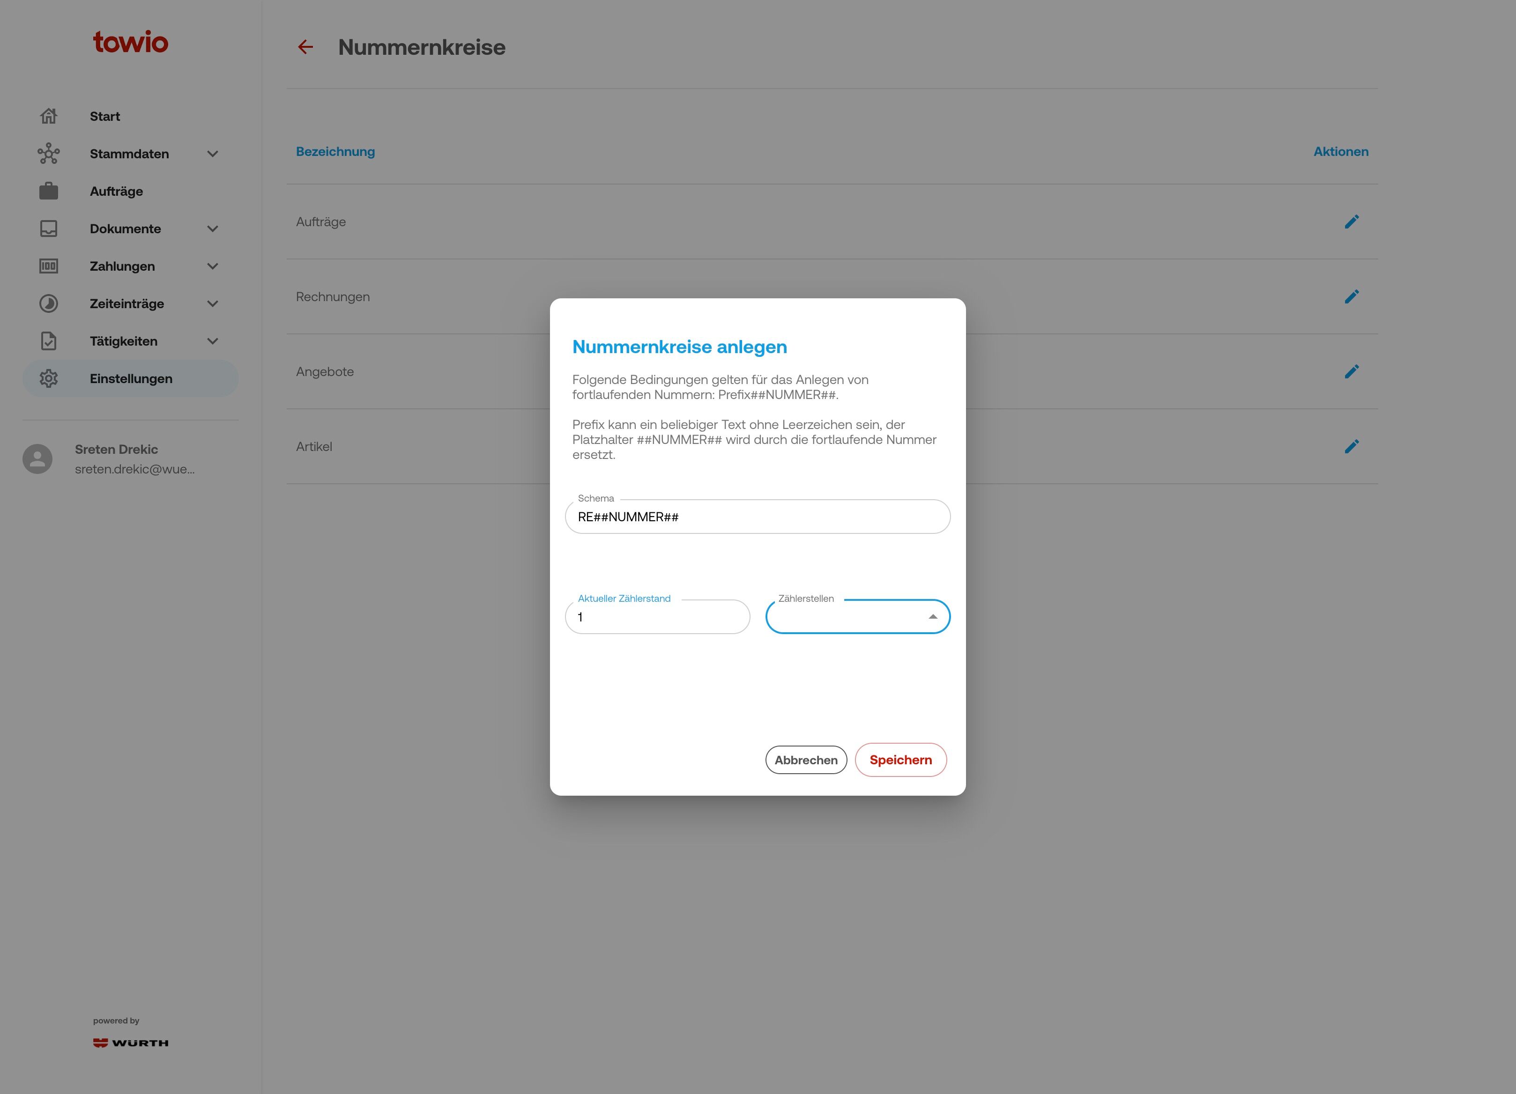The image size is (1516, 1094).
Task: Open the Zählerstellen dropdown
Action: coord(858,617)
